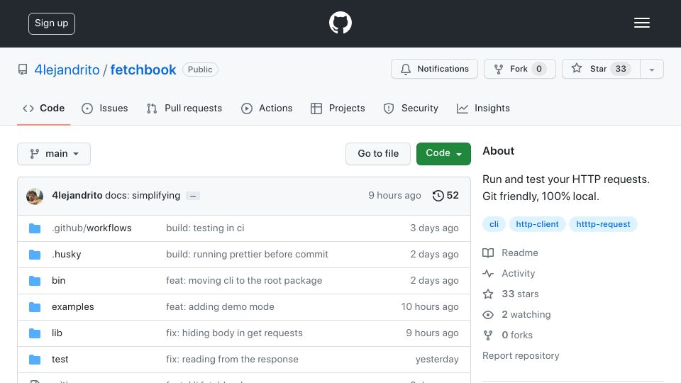
Task: Open the .github/workflows folder
Action: [x=92, y=228]
